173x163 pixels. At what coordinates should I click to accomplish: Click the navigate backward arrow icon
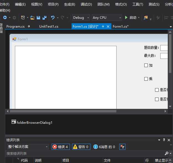(x=5, y=17)
